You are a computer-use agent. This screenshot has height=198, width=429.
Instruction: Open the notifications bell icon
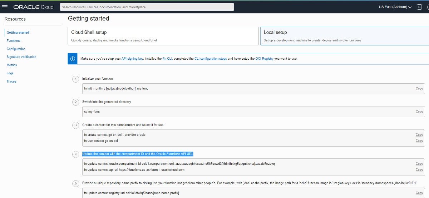(427, 7)
